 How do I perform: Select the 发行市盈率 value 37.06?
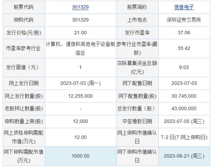[x=184, y=33]
